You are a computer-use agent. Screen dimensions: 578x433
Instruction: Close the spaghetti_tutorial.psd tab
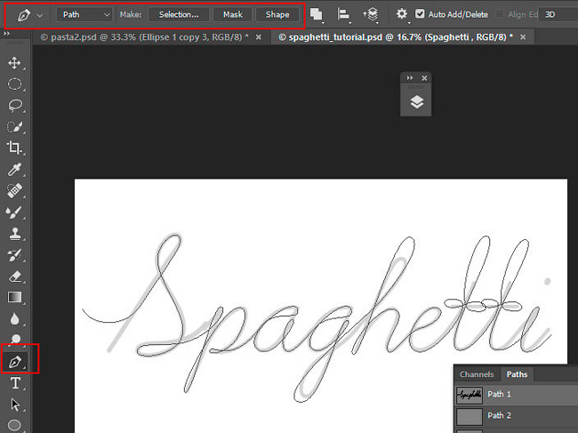[523, 37]
